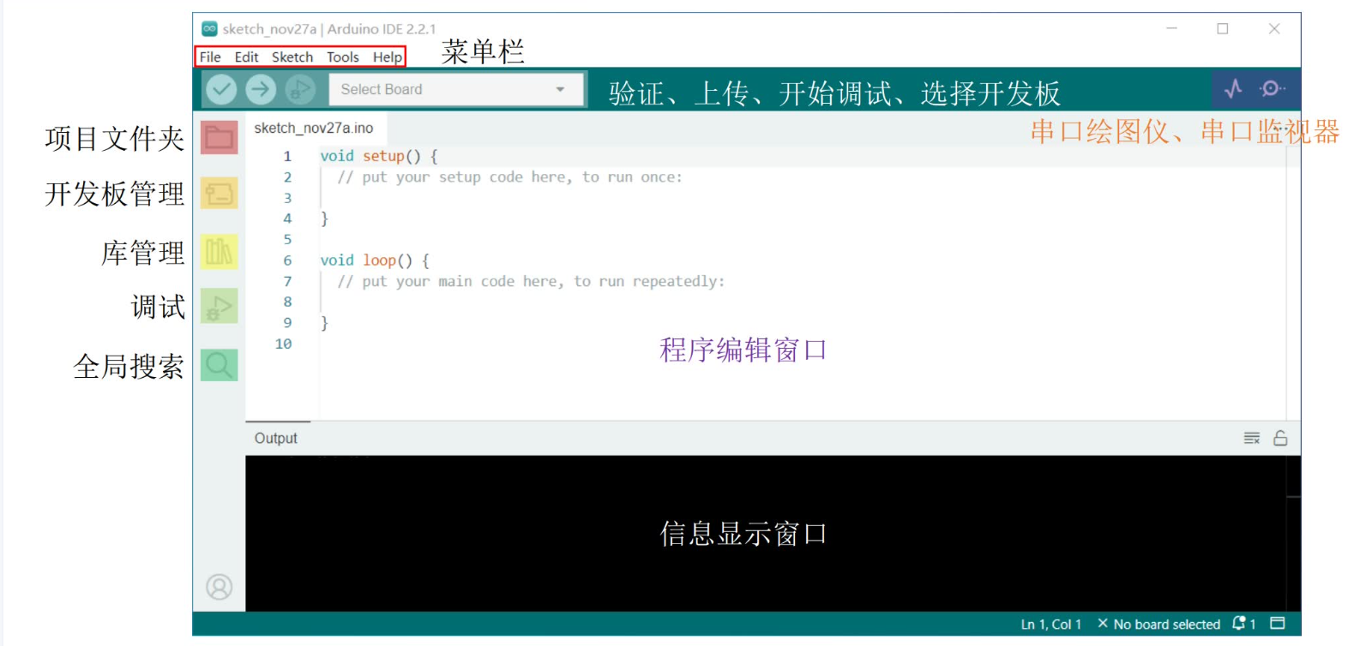
Task: Toggle the bottom panel from status bar
Action: tap(1278, 624)
